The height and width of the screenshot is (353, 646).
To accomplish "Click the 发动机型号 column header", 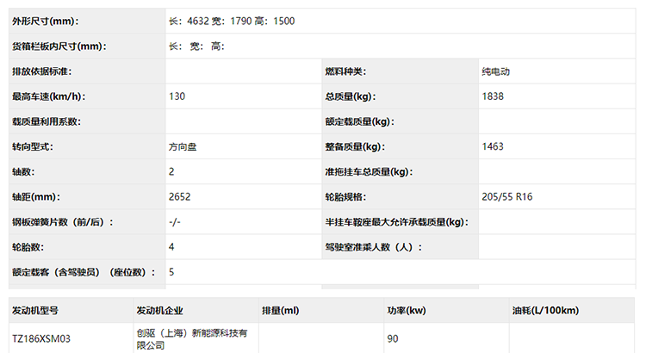I will point(35,311).
